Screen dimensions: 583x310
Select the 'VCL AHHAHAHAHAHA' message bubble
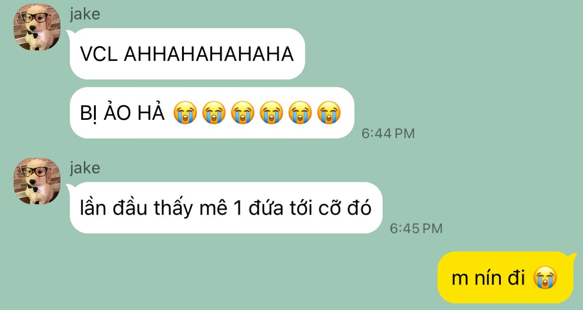click(187, 54)
